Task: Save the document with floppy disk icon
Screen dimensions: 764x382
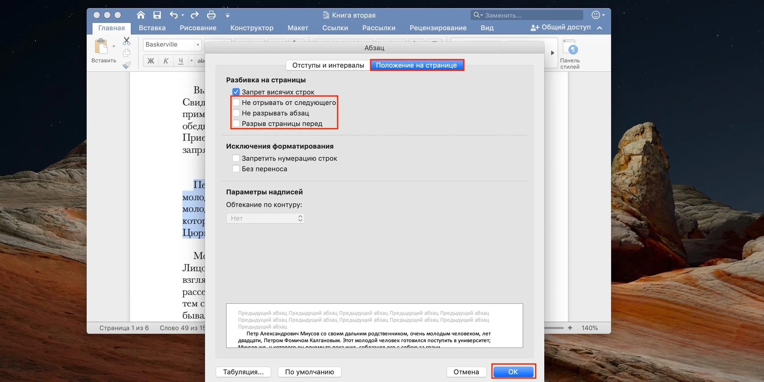Action: tap(157, 15)
